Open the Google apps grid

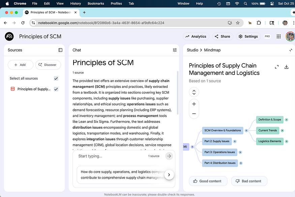click(278, 36)
